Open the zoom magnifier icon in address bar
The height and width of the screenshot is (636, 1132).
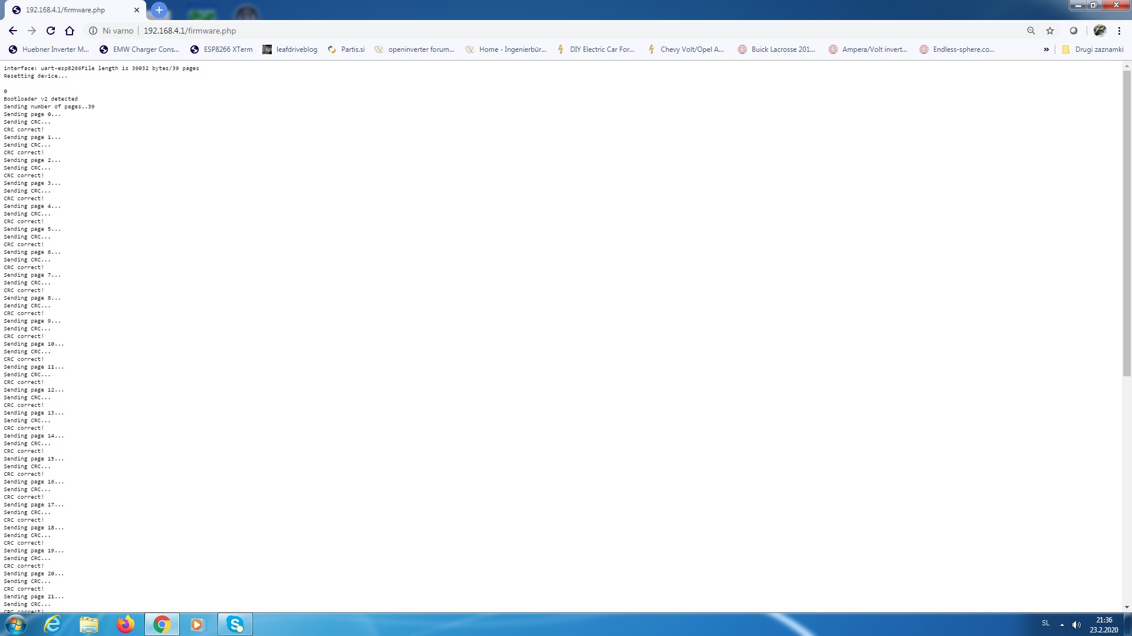(x=1031, y=31)
